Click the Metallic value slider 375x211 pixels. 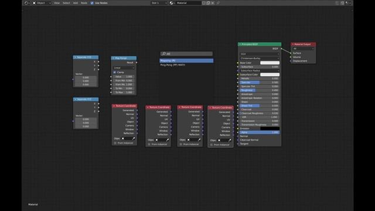(260, 79)
